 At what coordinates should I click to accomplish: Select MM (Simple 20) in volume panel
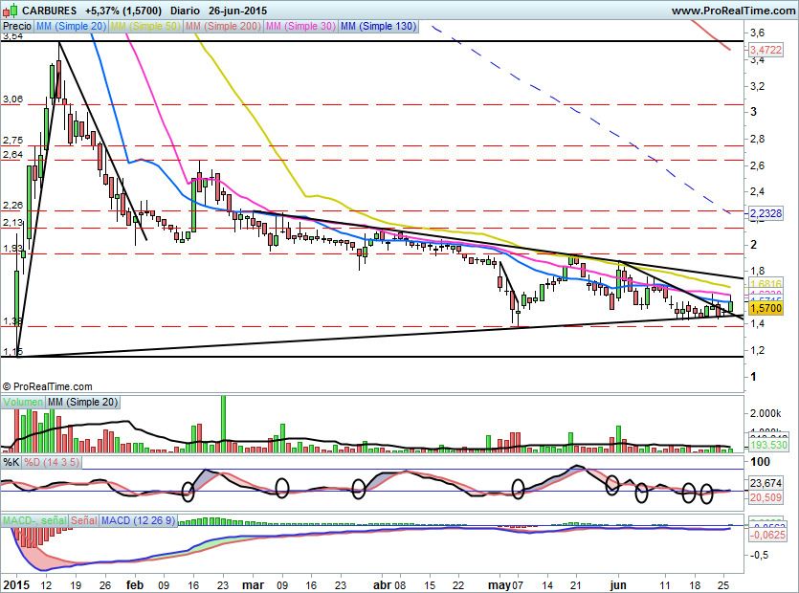[82, 402]
